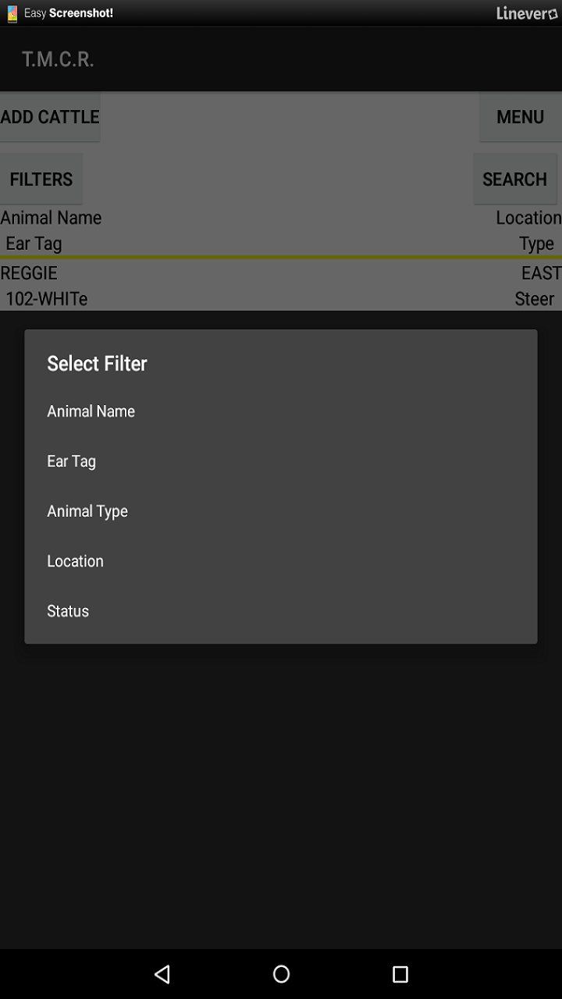Image resolution: width=562 pixels, height=999 pixels.
Task: Click the SEARCH button
Action: (x=514, y=180)
